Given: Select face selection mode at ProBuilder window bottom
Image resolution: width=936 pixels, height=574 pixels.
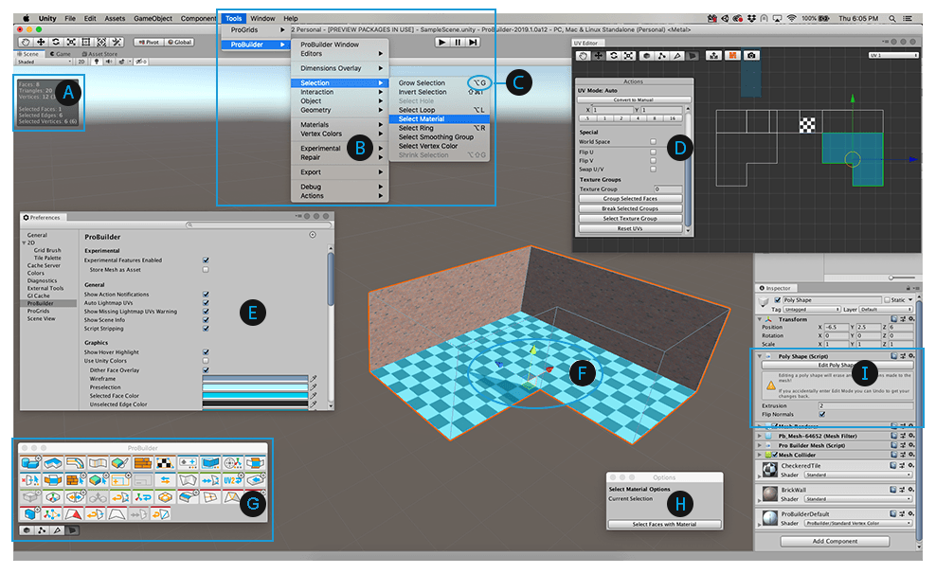Looking at the screenshot, I should [72, 529].
